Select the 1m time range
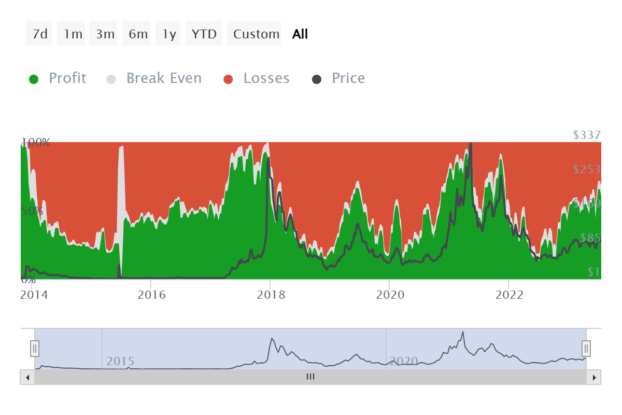Screen dimensions: 622x415 pos(71,33)
